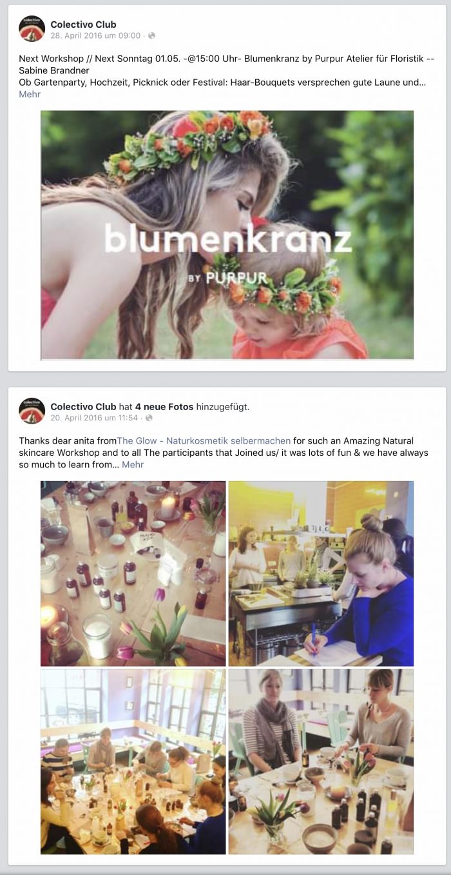The width and height of the screenshot is (451, 875).
Task: Open the 28. April 2016 um 09:00 timestamp
Action: click(x=95, y=35)
